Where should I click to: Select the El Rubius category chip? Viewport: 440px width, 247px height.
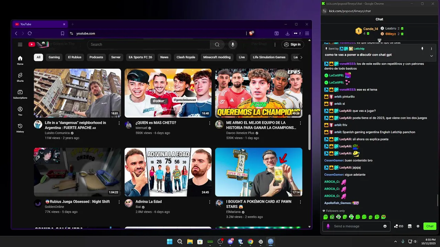[75, 57]
